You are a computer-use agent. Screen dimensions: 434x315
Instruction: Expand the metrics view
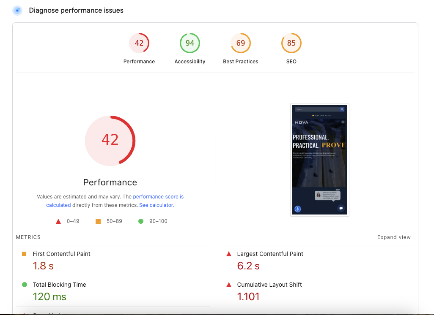(394, 237)
